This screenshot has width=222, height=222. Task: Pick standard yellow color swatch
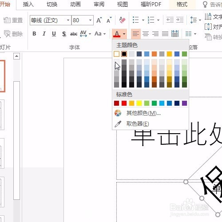point(139,103)
